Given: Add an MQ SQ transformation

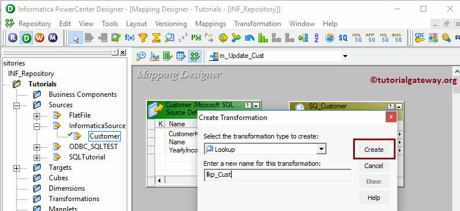Looking at the screenshot, I should coord(384,38).
